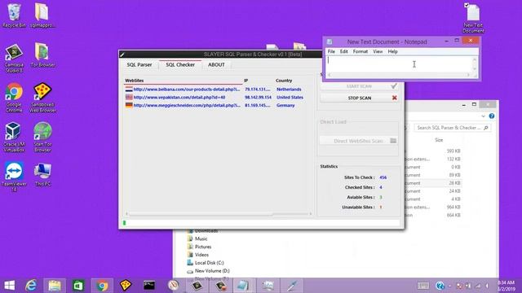
Task: Switch to SLAYER dropper-icon taskbar item
Action: click(x=292, y=286)
